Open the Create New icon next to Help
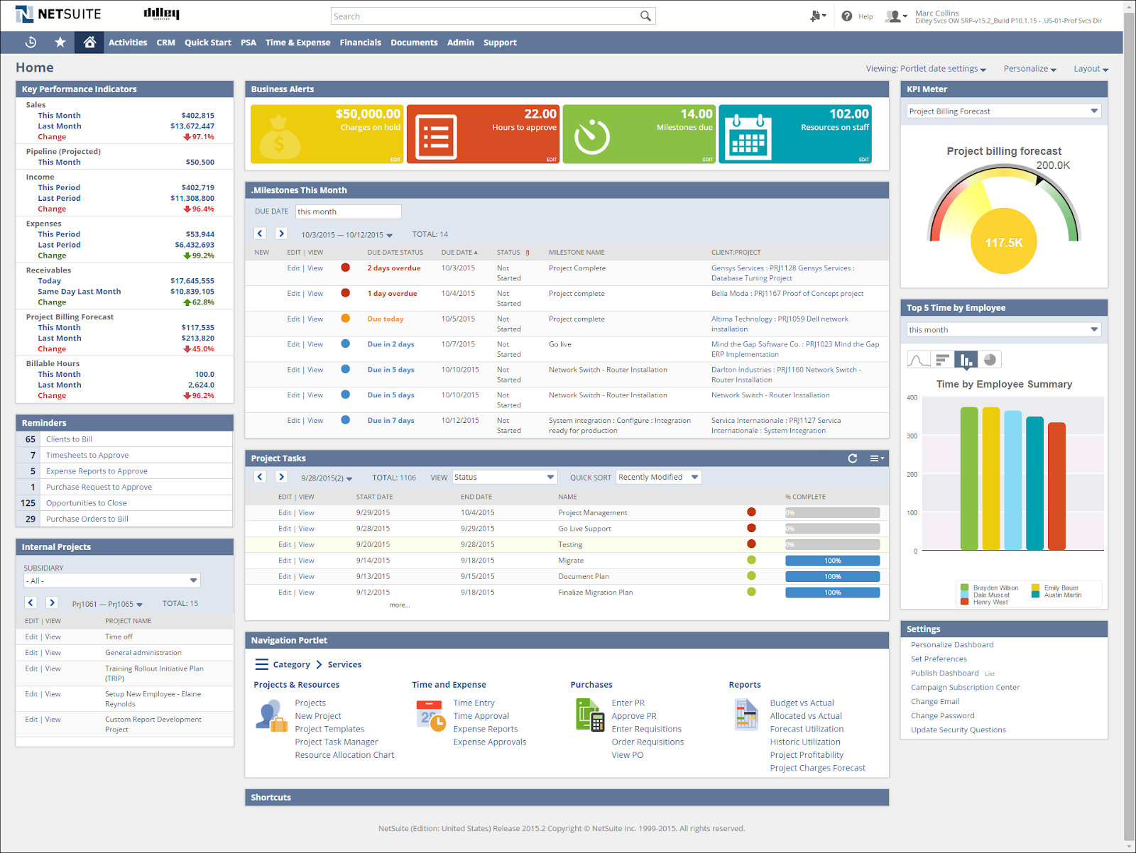The width and height of the screenshot is (1136, 853). [x=815, y=16]
